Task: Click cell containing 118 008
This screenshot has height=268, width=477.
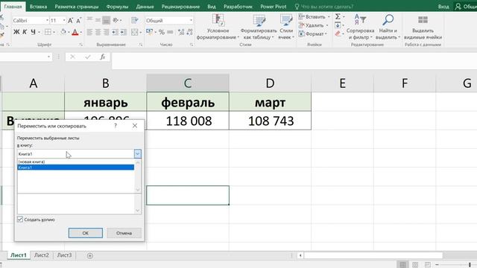Action: tap(188, 121)
